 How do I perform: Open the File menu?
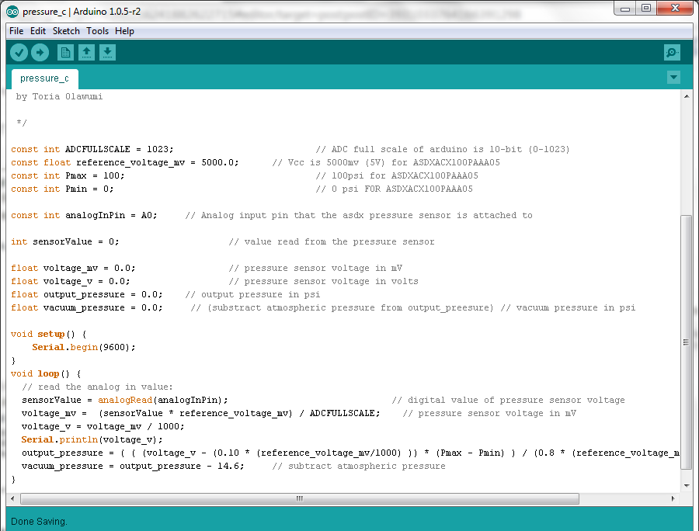coord(16,31)
